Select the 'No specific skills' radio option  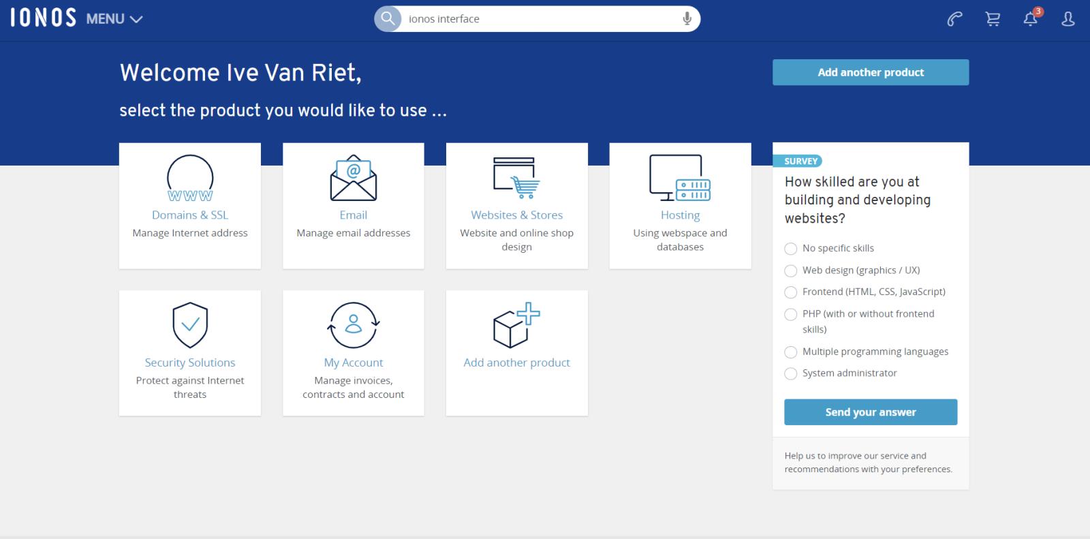[x=790, y=249]
